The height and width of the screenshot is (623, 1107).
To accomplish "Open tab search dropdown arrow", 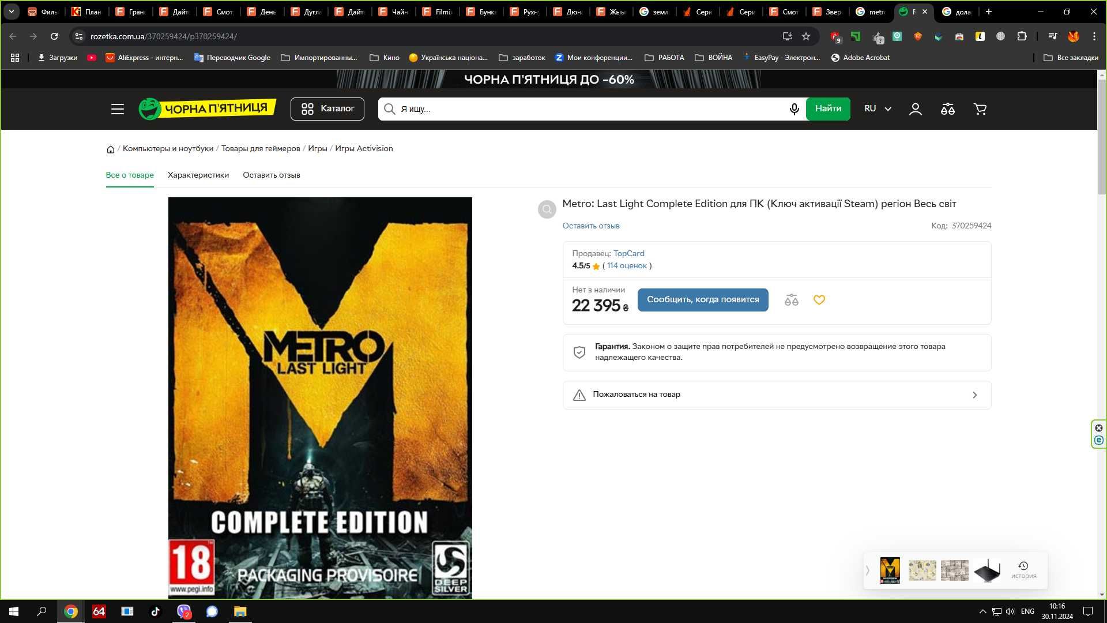I will 11,12.
